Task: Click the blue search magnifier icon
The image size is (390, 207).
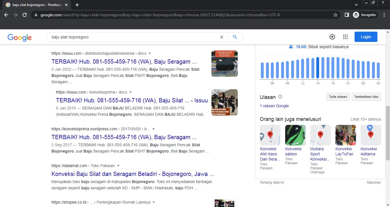Action: point(235,37)
